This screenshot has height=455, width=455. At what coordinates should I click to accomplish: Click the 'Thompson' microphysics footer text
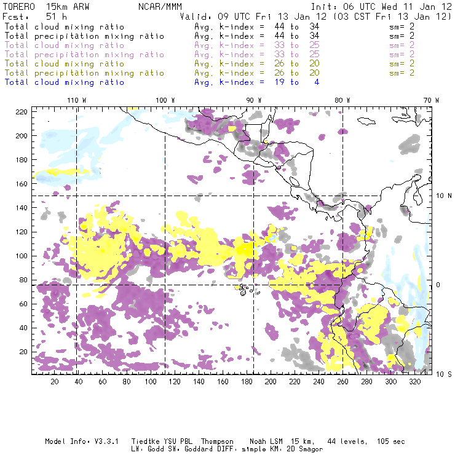click(217, 441)
